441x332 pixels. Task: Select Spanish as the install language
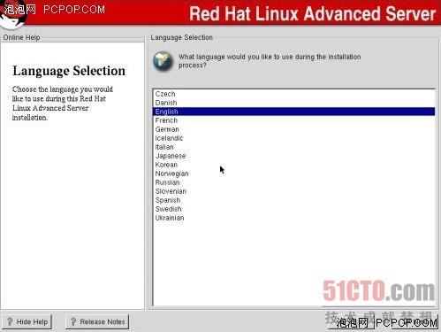click(294, 200)
